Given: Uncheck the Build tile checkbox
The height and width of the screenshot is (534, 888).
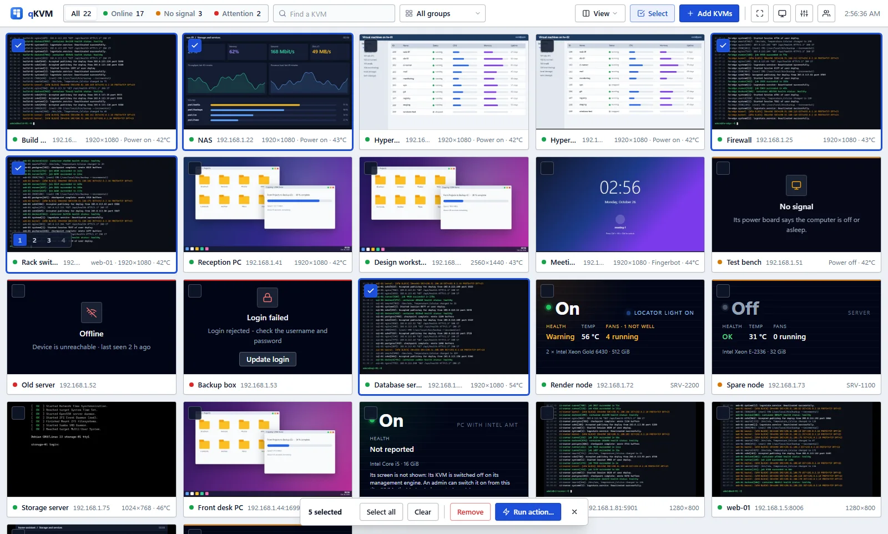Looking at the screenshot, I should tap(18, 45).
